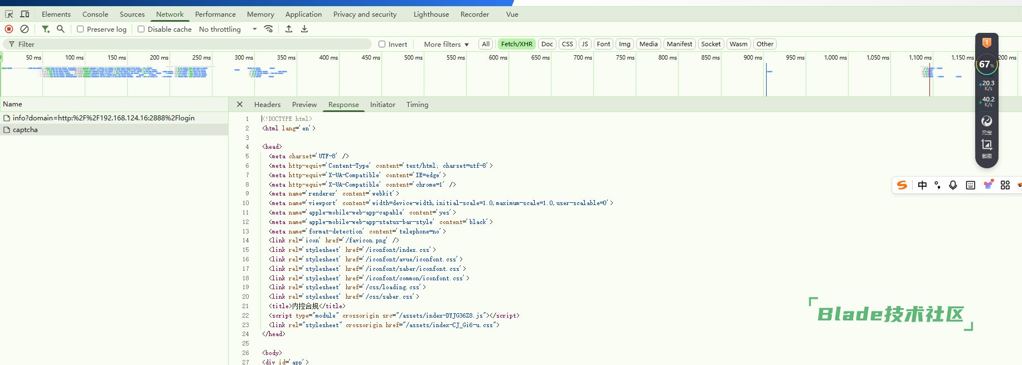Open the Elements panel tab
This screenshot has height=365, width=1022.
[56, 14]
